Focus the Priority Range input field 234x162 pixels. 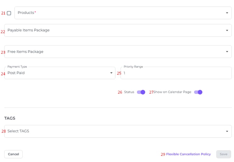176,73
